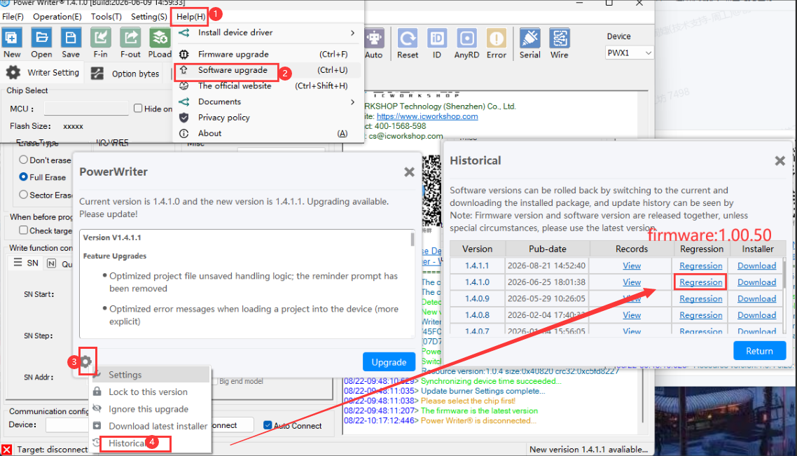Select the Full Erase radio button
Image resolution: width=797 pixels, height=456 pixels.
coord(23,177)
